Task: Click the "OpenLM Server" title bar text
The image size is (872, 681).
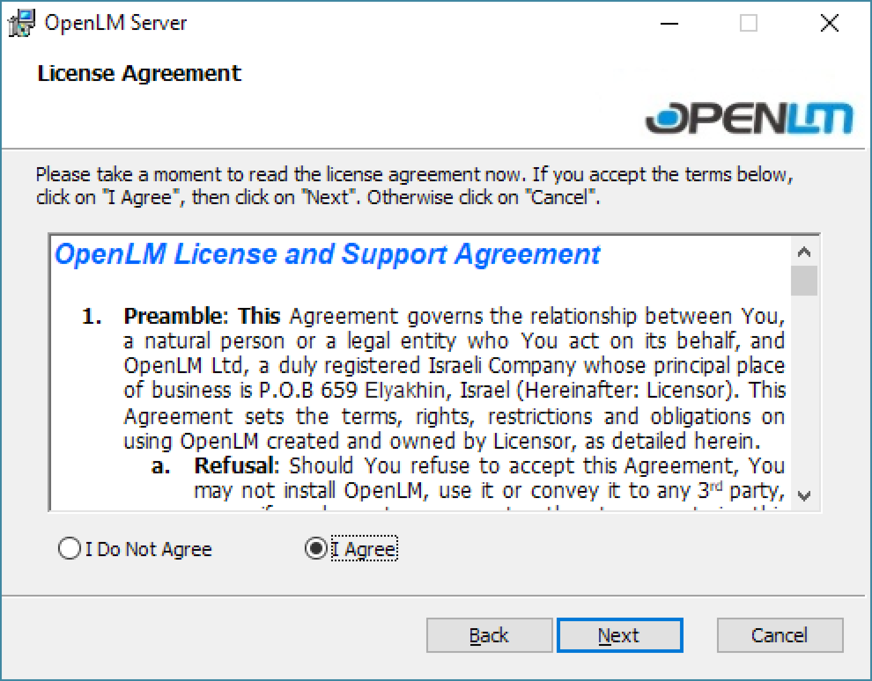Action: [x=115, y=23]
